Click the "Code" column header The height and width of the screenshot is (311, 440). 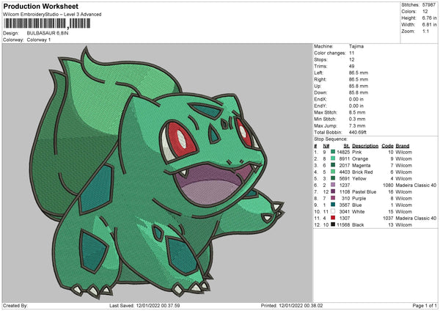point(387,146)
